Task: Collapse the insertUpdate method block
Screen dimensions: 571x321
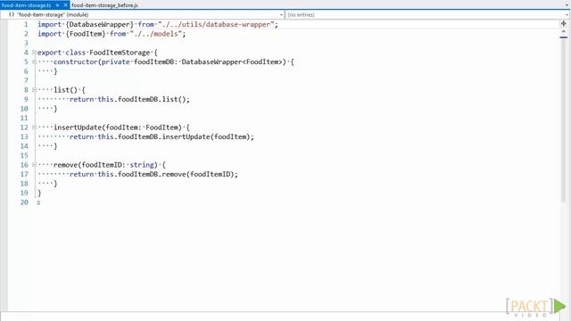Action: click(x=34, y=128)
